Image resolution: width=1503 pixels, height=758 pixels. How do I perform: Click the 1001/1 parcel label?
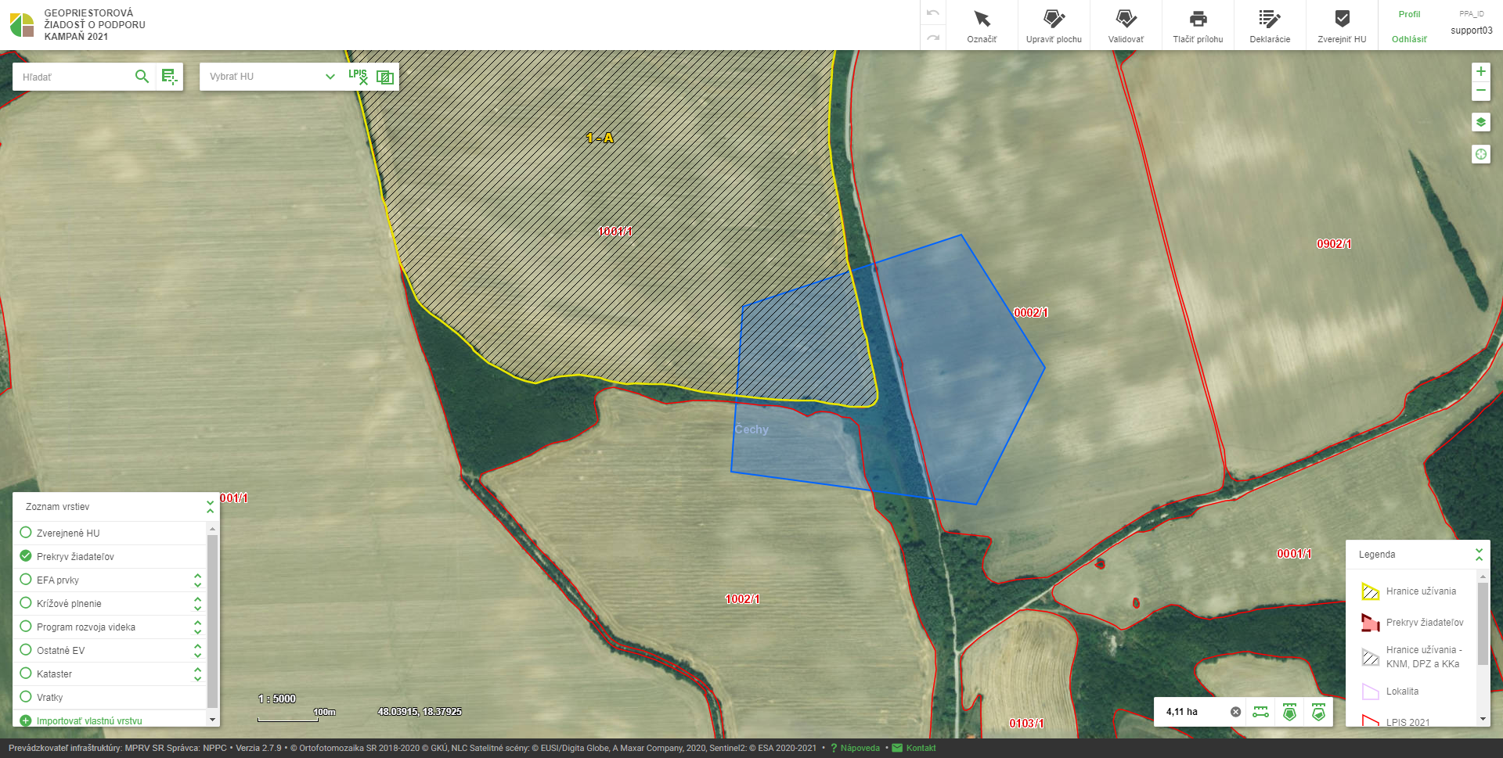point(615,231)
